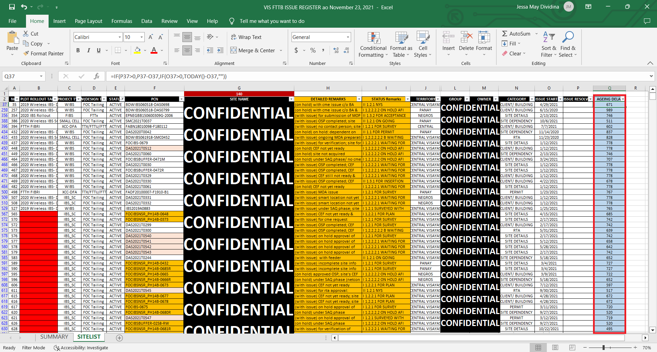Add a new sheet with the plus icon
The width and height of the screenshot is (657, 352).
(119, 338)
